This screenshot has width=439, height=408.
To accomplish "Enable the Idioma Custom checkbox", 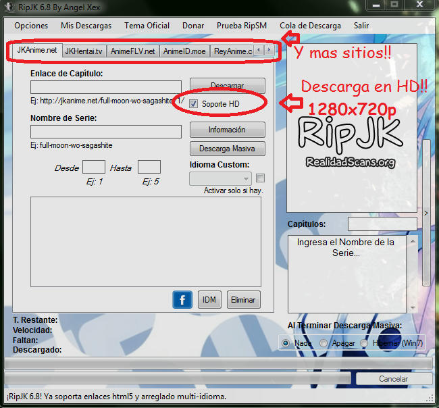I will [260, 178].
